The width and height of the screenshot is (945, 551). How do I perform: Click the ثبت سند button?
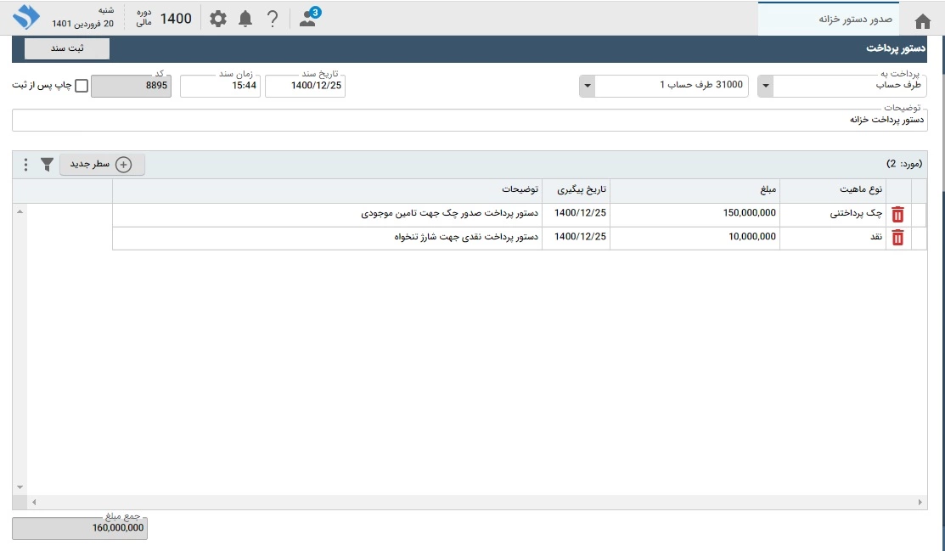(67, 48)
